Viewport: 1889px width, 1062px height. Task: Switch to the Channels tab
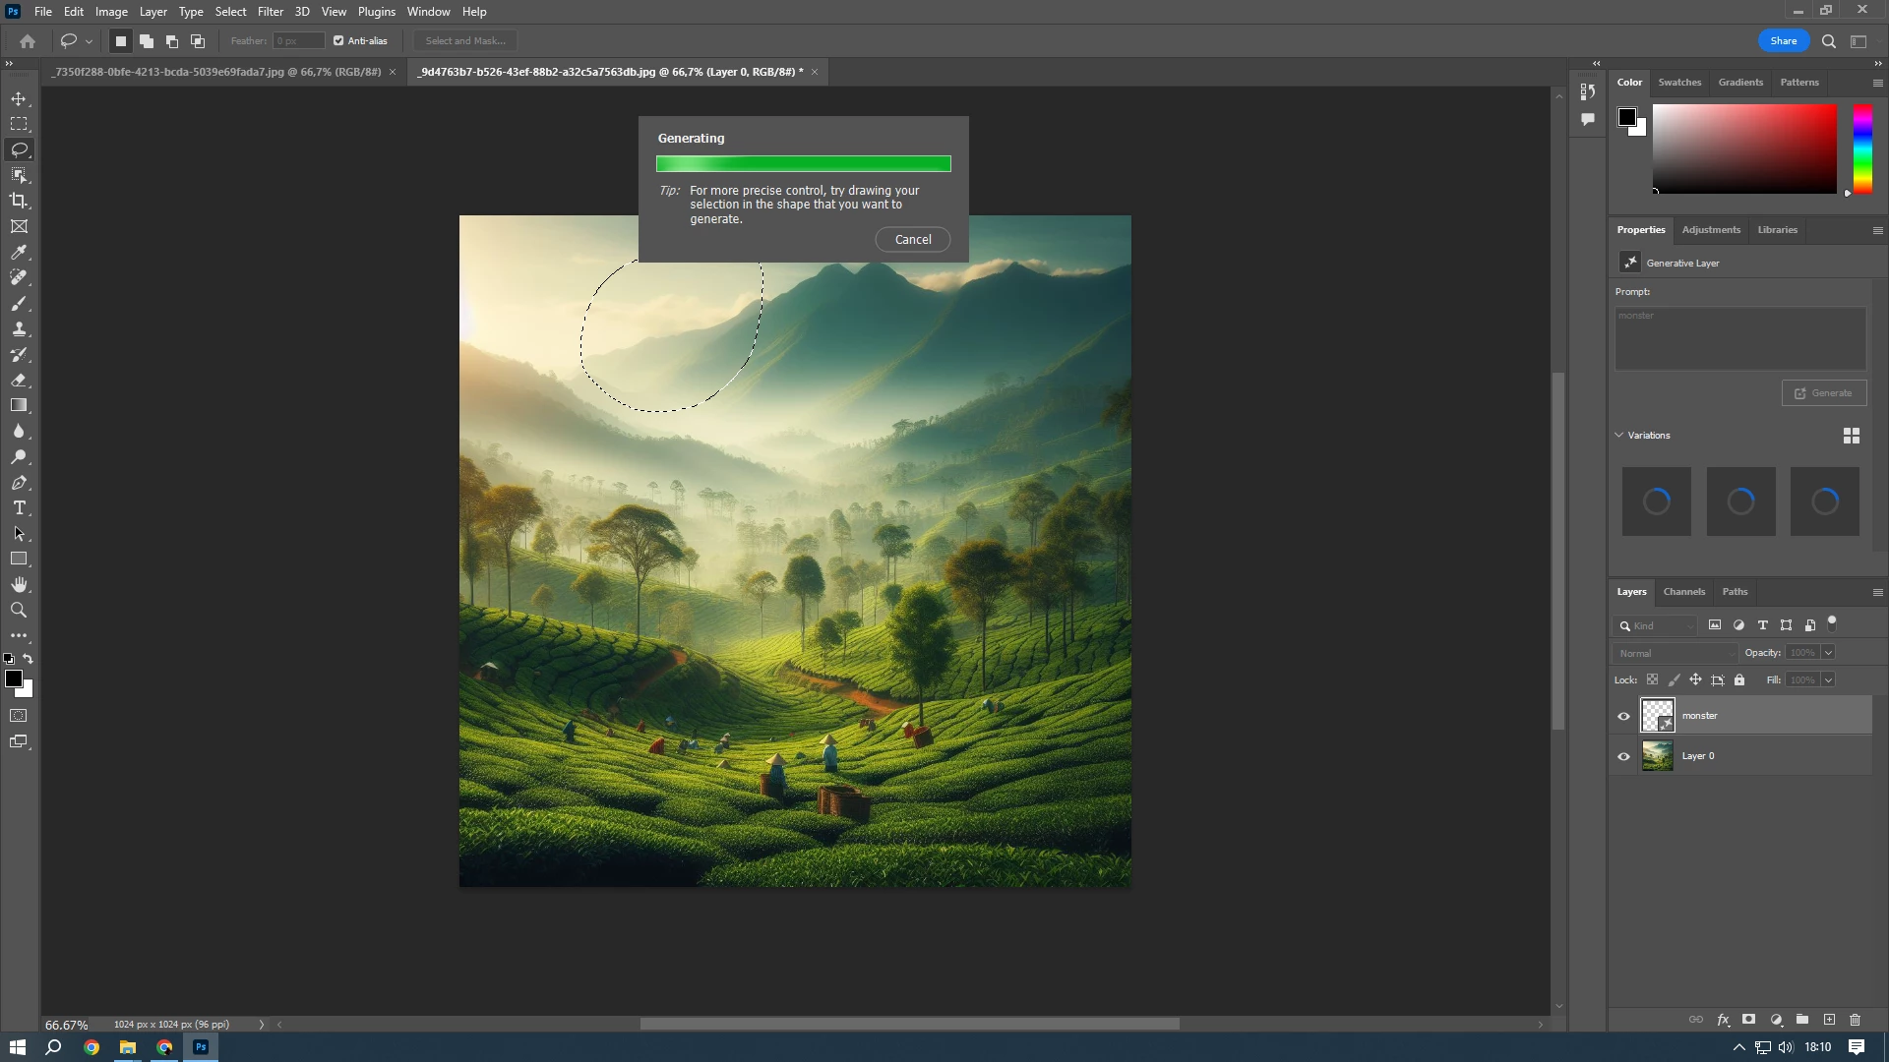[1683, 592]
